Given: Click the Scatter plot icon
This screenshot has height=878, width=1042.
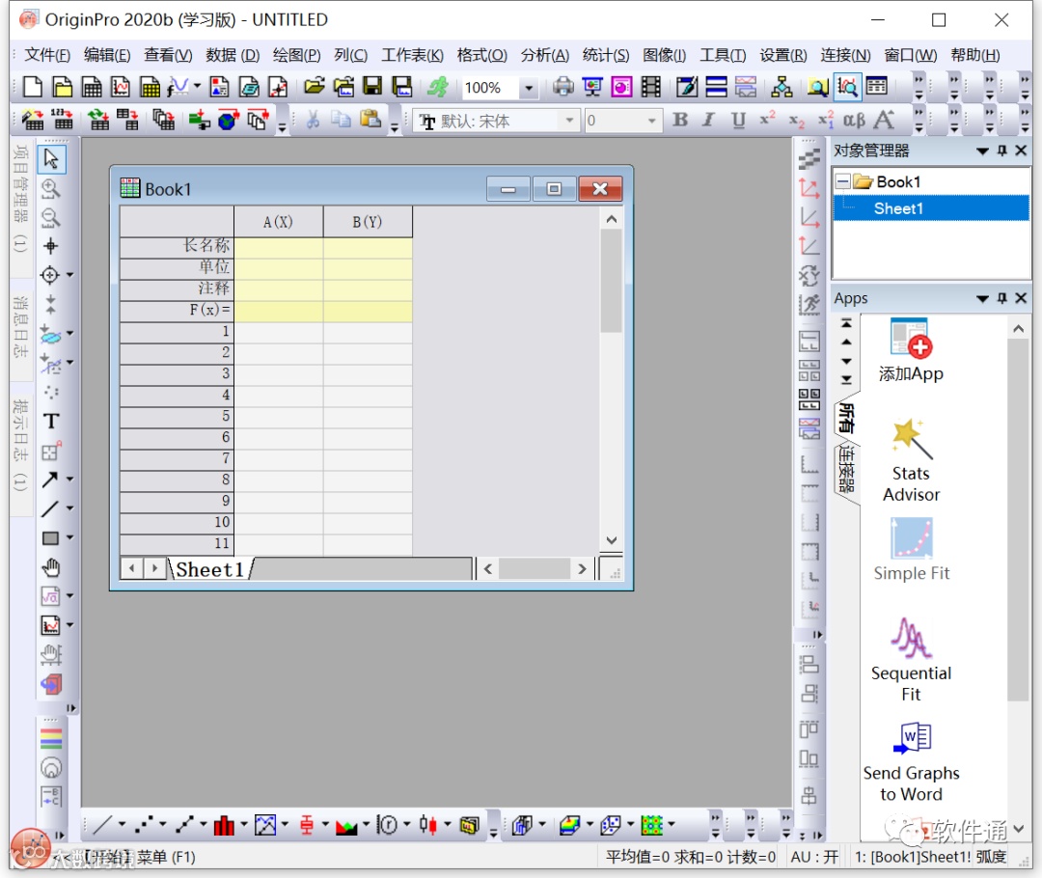Looking at the screenshot, I should pos(144,826).
